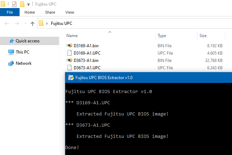The width and height of the screenshot is (232, 155).
Task: Click the 6.343 KB size cell
Action: point(215,68)
